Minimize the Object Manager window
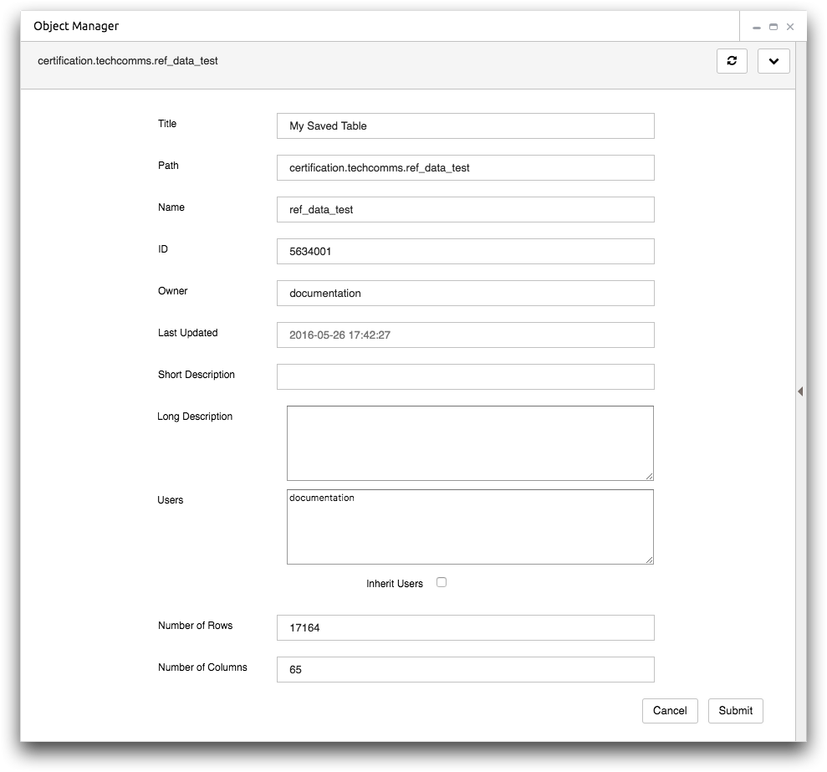 click(x=757, y=27)
